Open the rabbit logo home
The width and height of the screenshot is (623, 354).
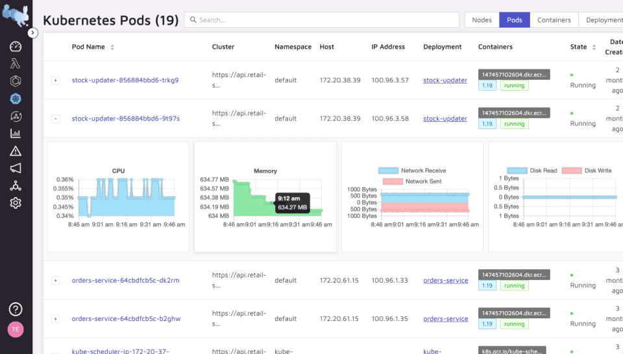coord(15,15)
